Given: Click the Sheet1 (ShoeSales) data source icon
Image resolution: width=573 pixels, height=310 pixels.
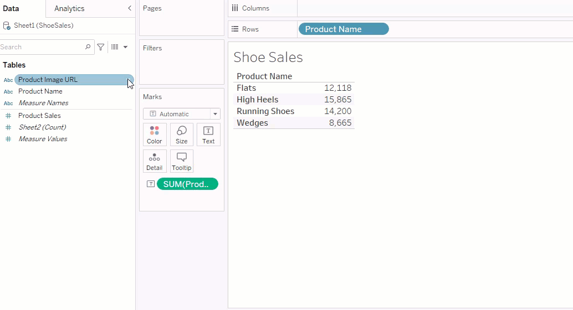Looking at the screenshot, I should (7, 25).
